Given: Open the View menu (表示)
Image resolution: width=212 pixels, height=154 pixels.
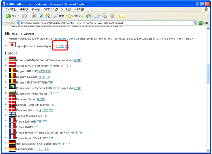Looking at the screenshot, I should [x=36, y=9].
